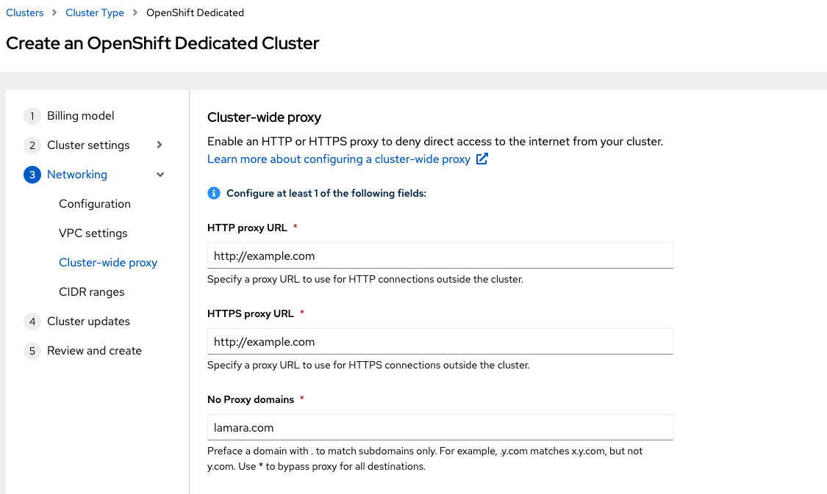
Task: Focus the HTTP proxy URL field
Action: click(440, 256)
